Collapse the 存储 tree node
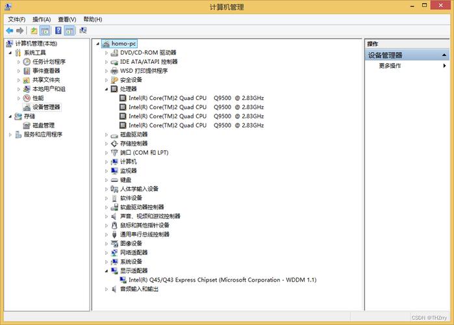 [10, 116]
